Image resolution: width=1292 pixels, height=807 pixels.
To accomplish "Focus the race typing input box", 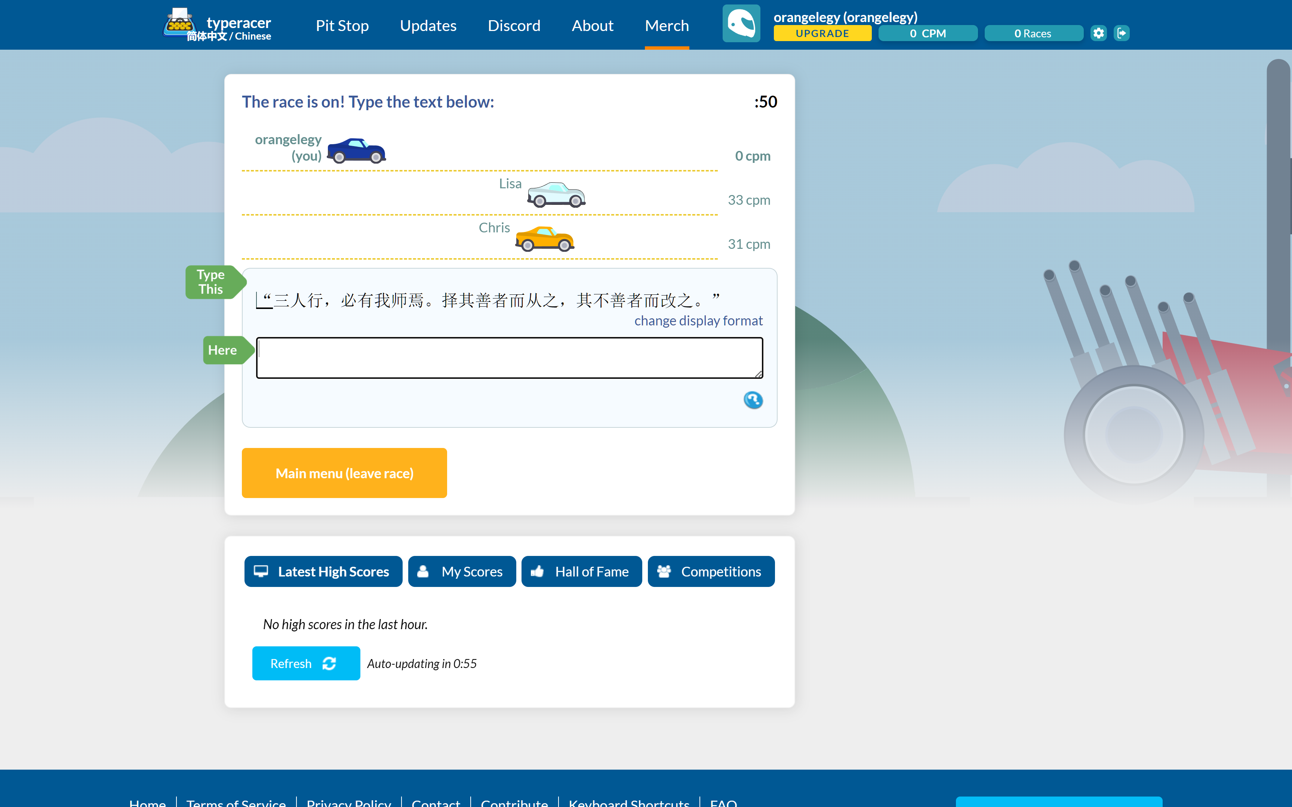I will coord(509,358).
